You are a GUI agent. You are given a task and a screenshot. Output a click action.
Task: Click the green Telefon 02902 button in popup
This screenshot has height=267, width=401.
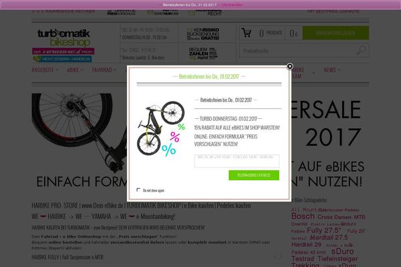tap(254, 176)
